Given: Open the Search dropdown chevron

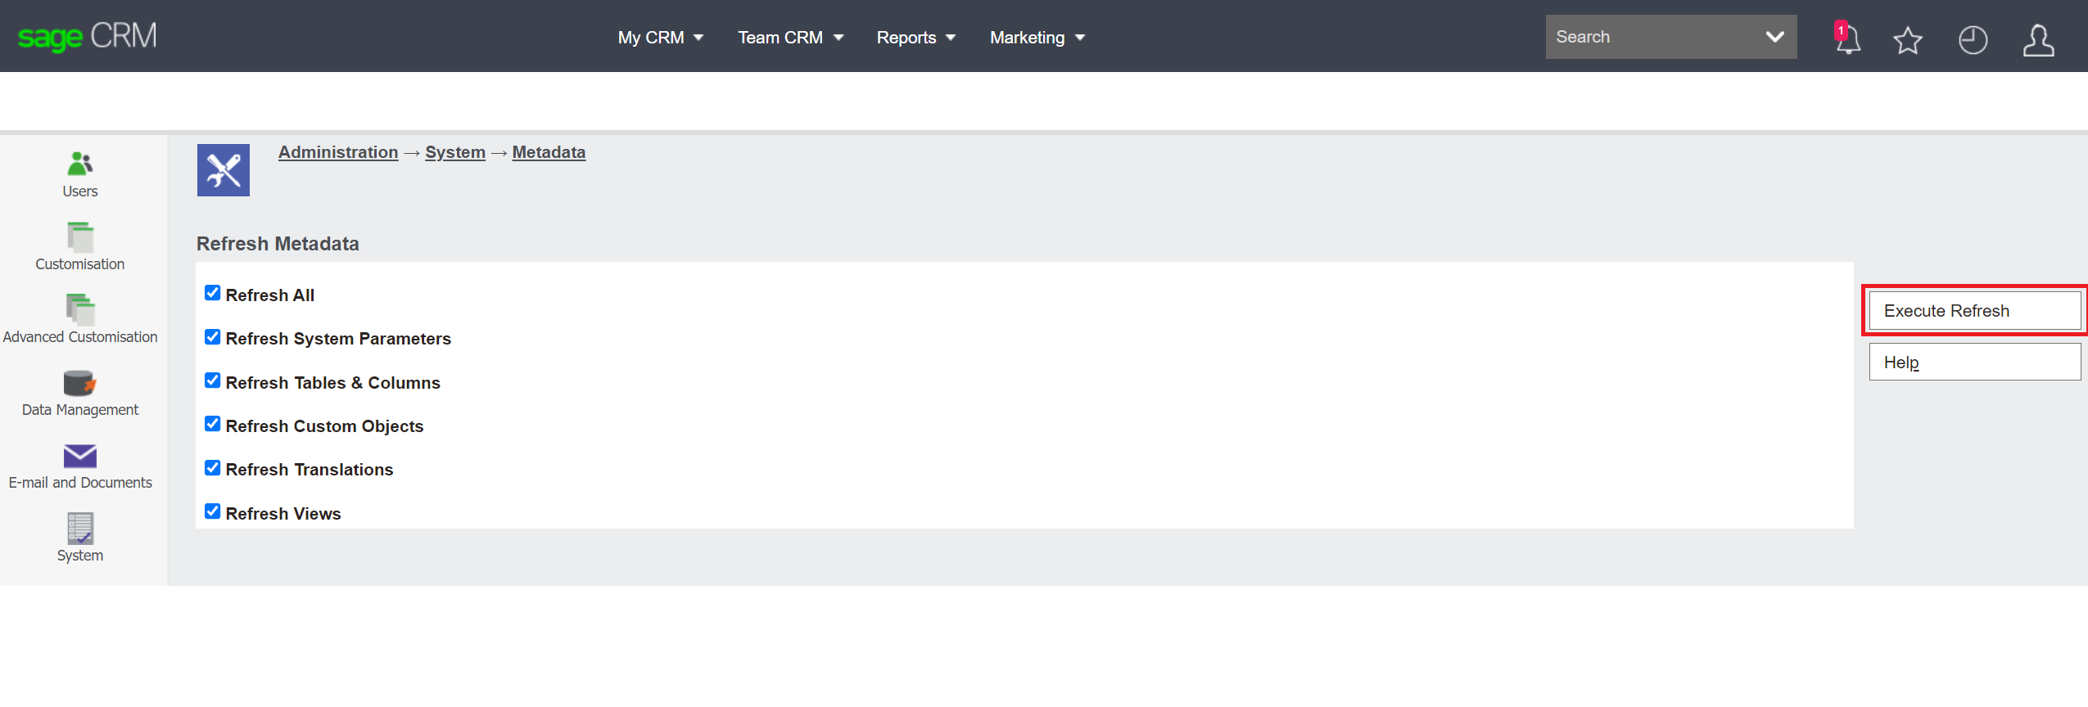Looking at the screenshot, I should tap(1774, 37).
